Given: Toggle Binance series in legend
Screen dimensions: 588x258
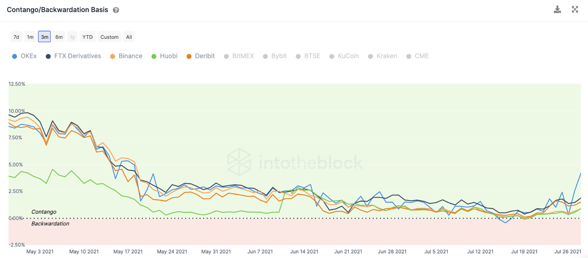Looking at the screenshot, I should tap(126, 56).
